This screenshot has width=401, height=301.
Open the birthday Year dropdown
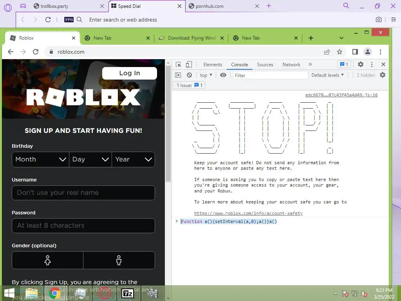[x=133, y=160]
